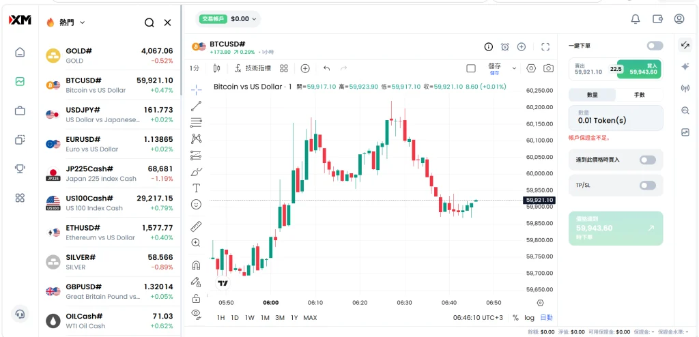The width and height of the screenshot is (699, 337).
Task: Show BTCUSD# instrument info
Action: pyautogui.click(x=489, y=47)
